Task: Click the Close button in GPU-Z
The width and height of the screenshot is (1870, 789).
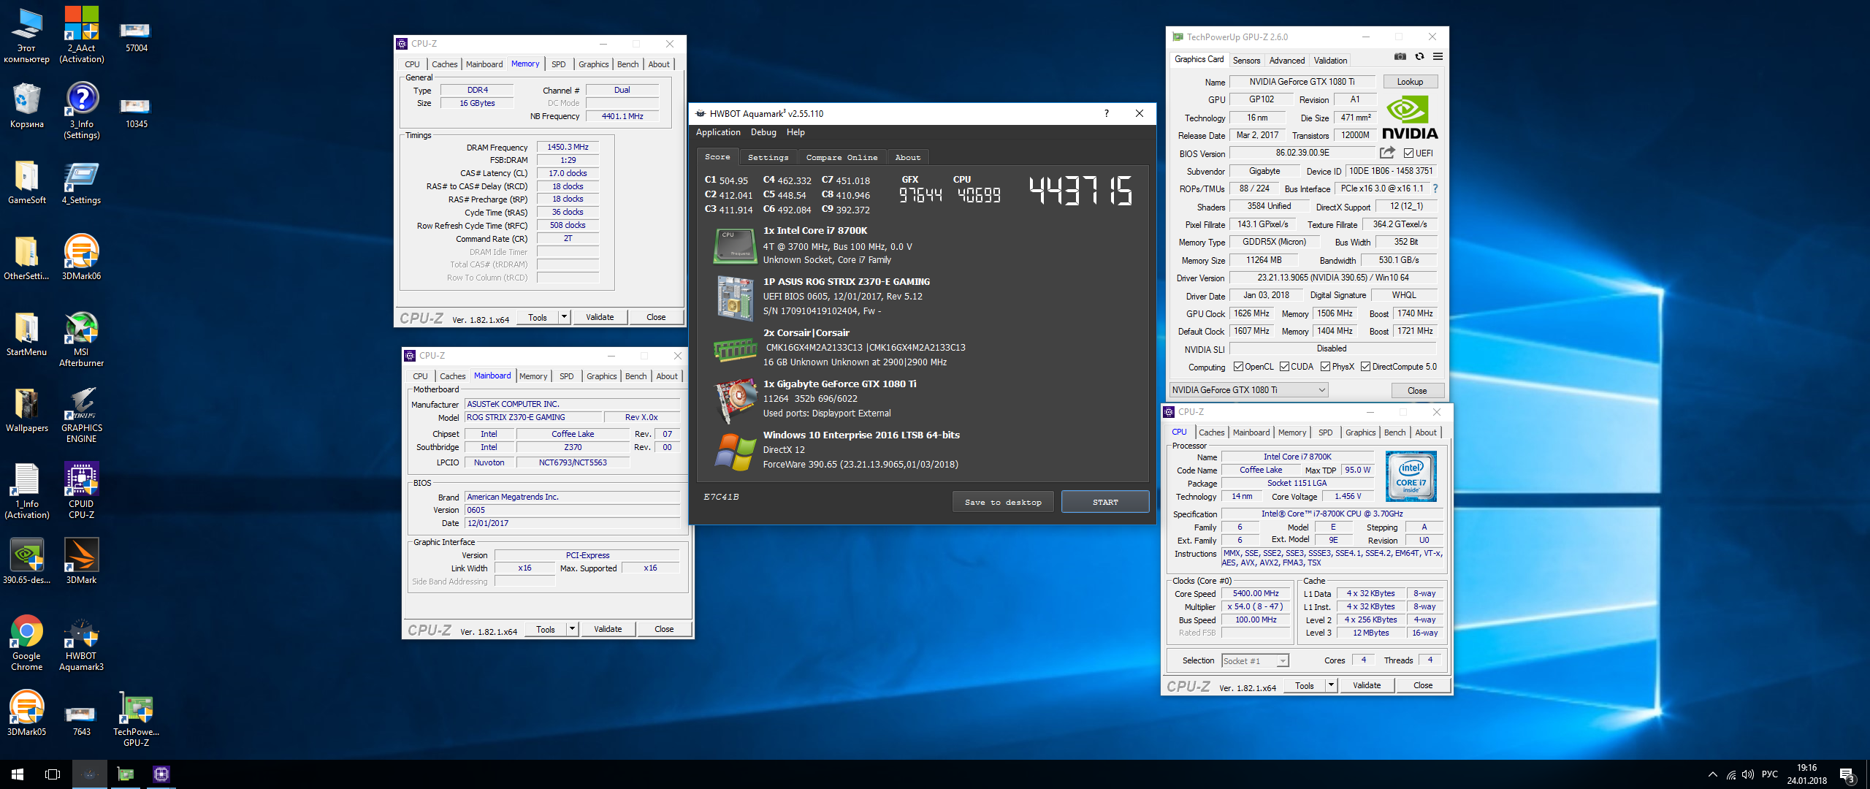Action: (1417, 391)
